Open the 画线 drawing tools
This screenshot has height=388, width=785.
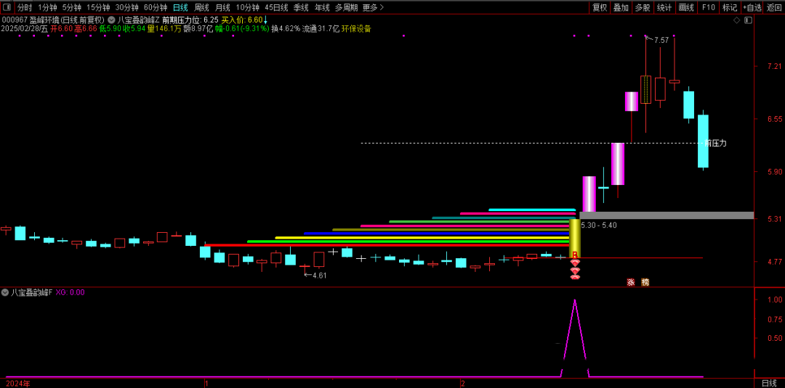686,7
